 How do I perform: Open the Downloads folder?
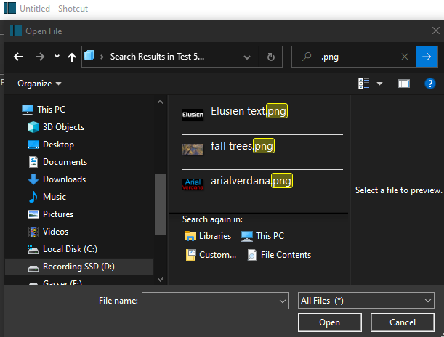point(64,179)
